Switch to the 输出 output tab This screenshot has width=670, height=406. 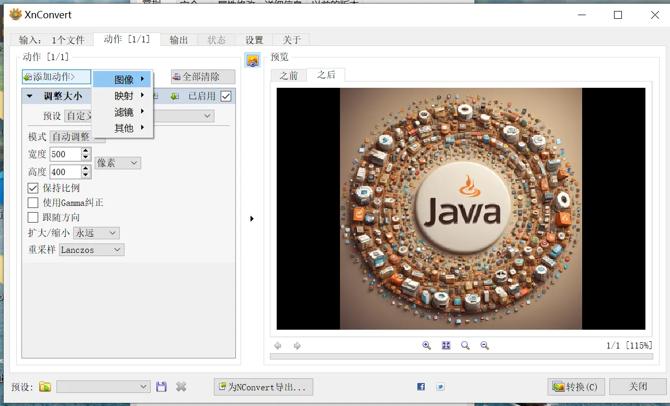(179, 40)
